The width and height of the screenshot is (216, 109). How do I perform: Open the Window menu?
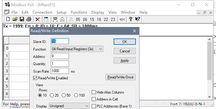(128, 12)
